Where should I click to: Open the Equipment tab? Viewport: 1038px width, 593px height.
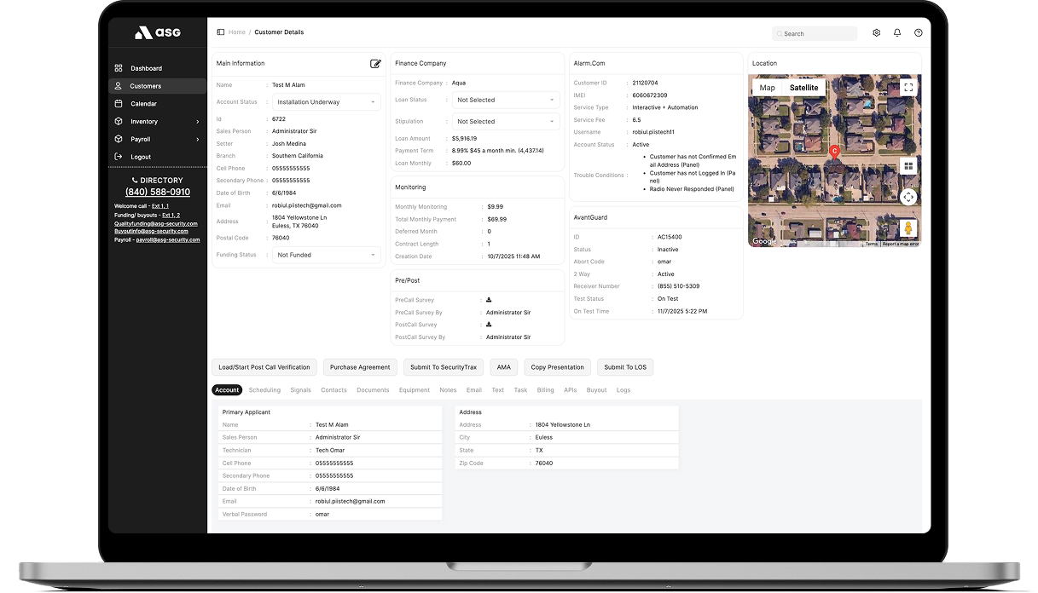point(415,390)
